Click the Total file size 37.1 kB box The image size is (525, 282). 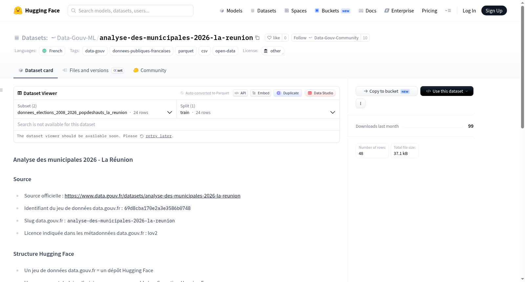click(x=405, y=151)
